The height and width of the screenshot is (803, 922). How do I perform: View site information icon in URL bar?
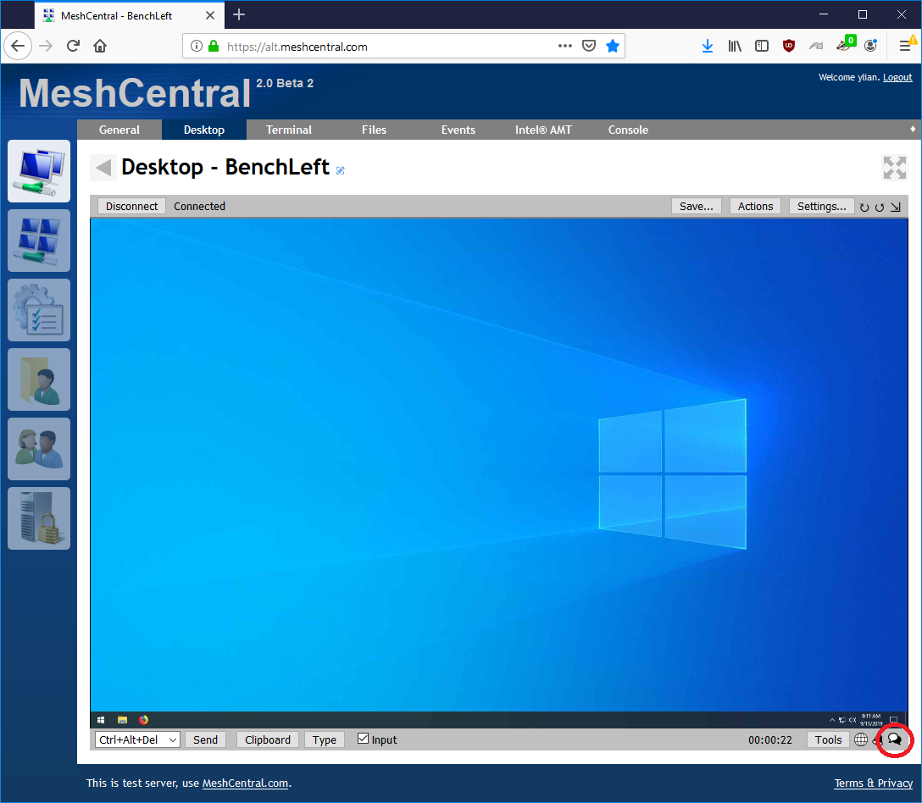coord(197,46)
